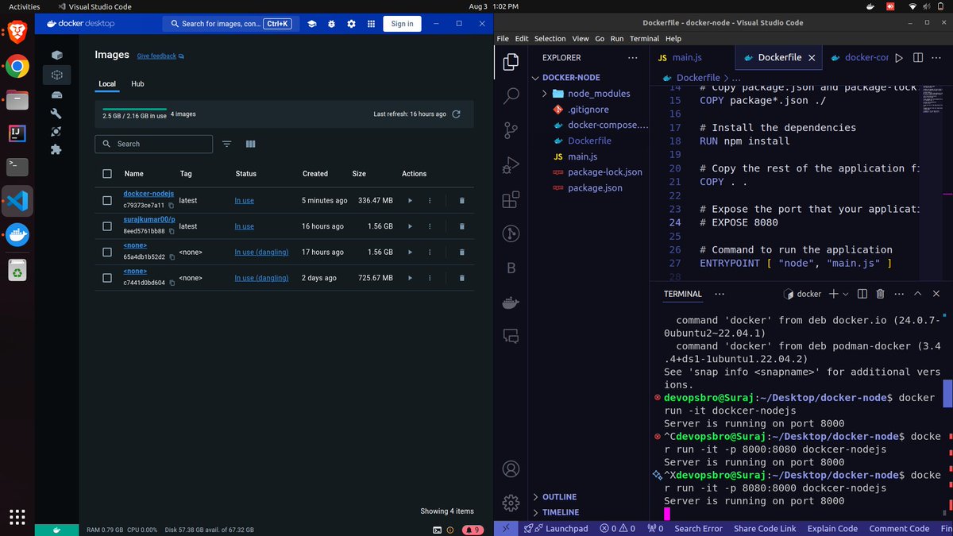Check the c7441d0bd604 image checkbox
The image size is (953, 536).
107,278
